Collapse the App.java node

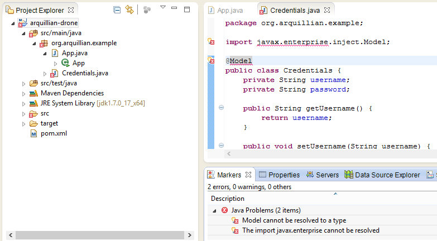tap(45, 54)
